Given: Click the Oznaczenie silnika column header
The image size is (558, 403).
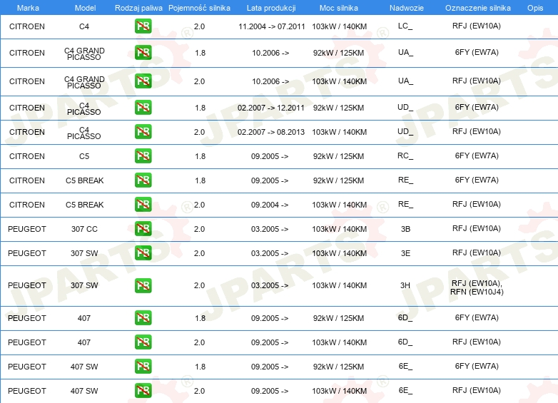Looking at the screenshot, I should [x=478, y=8].
